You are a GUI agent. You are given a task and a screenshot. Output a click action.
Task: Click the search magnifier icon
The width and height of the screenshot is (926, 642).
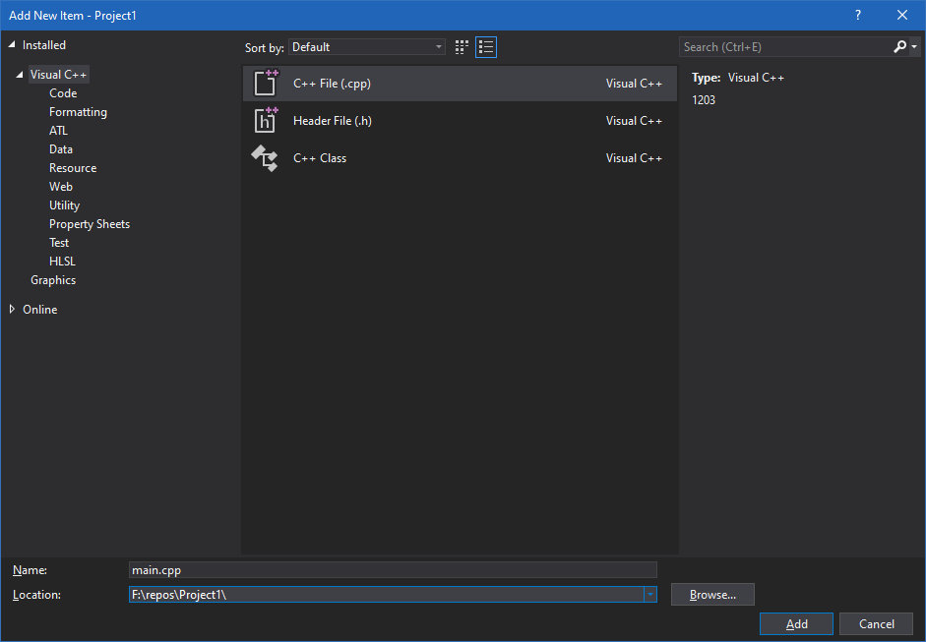coord(899,47)
